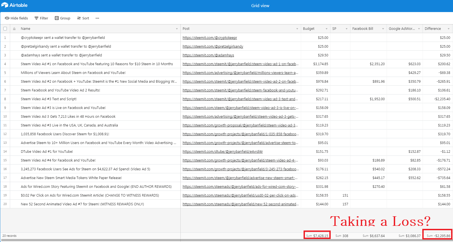
Task: Select 'Advertise New Steem Smart Media Tokens' cell
Action: pos(95,178)
